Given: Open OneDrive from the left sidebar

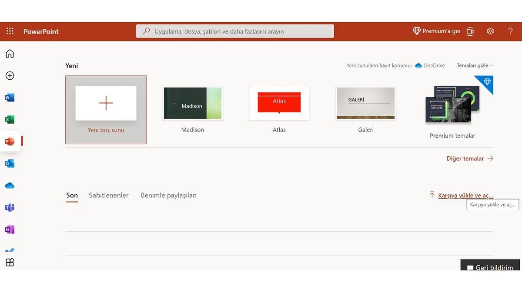Looking at the screenshot, I should click(x=10, y=185).
